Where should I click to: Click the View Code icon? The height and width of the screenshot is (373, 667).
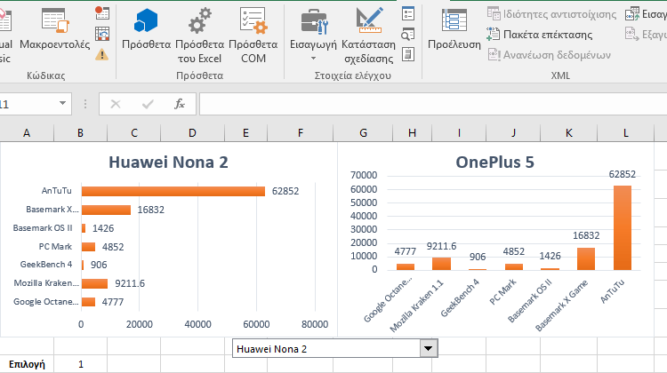point(408,34)
